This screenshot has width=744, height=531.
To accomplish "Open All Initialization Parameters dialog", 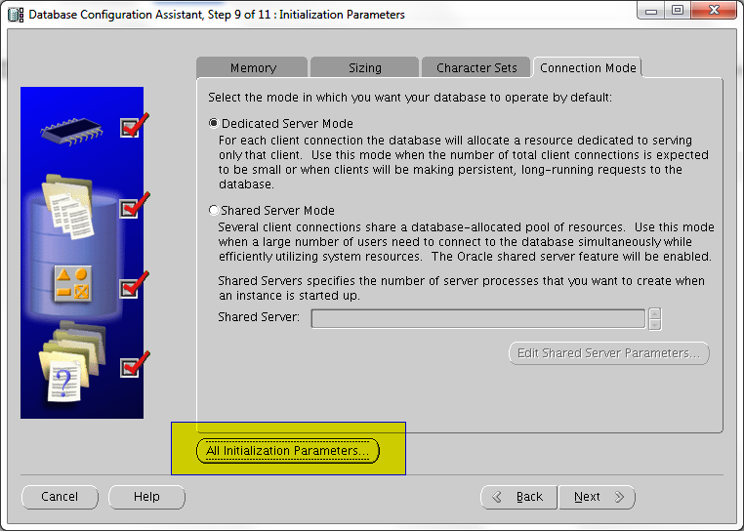I will (x=287, y=451).
